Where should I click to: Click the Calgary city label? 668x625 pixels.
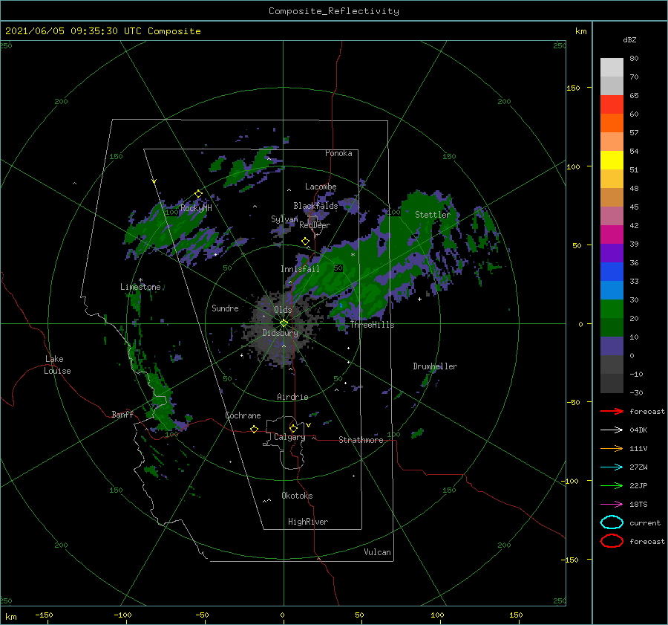point(289,437)
